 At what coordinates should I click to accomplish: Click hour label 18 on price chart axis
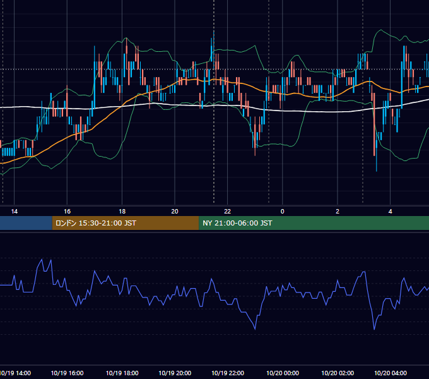[122, 211]
